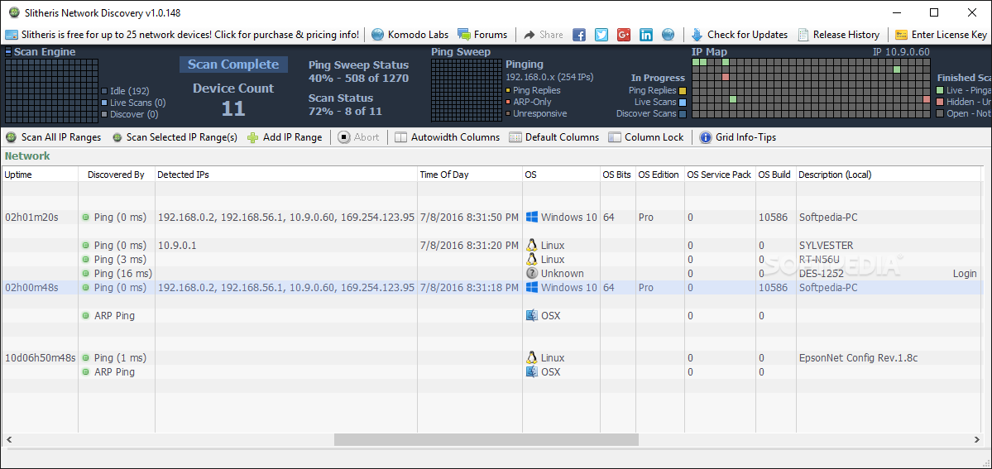This screenshot has height=469, width=992.
Task: Click Default Columns
Action: coord(554,137)
